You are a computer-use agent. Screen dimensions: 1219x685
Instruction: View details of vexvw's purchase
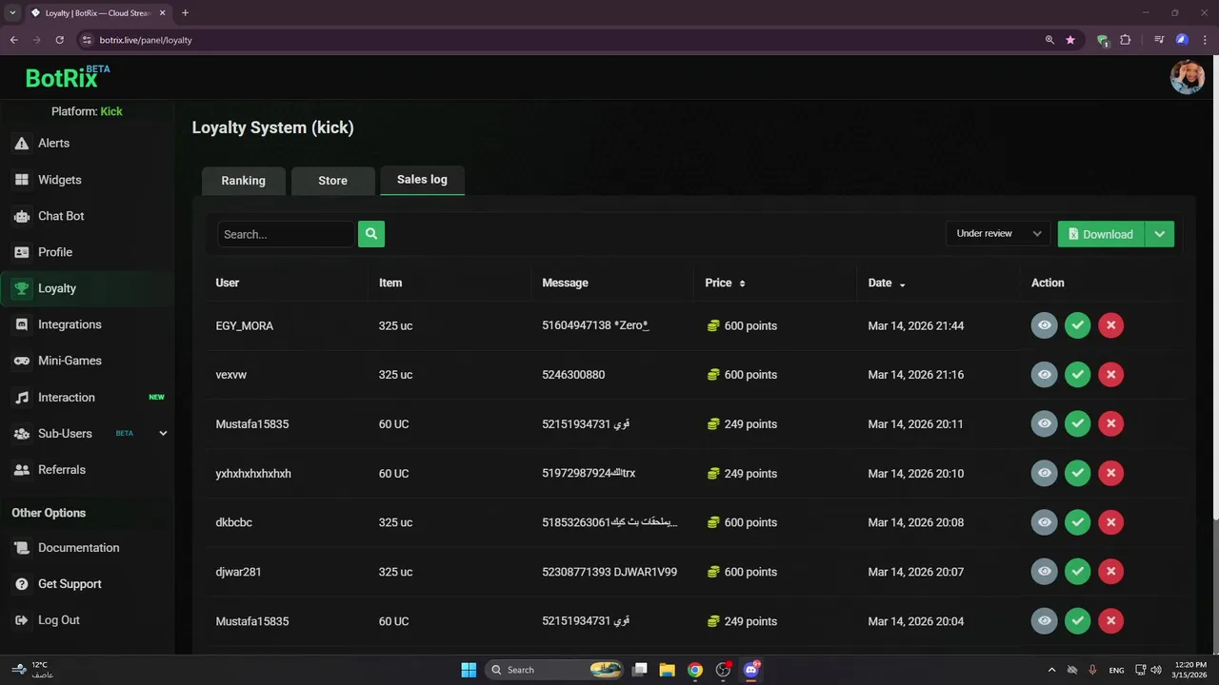pos(1044,375)
